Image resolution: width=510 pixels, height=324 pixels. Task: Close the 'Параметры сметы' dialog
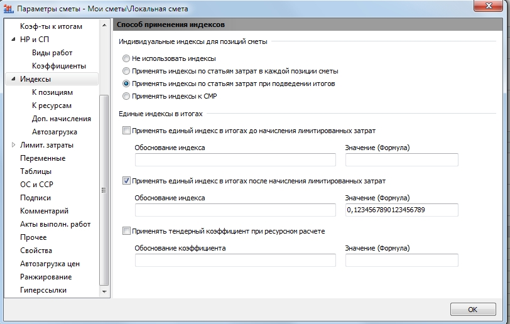tap(488, 6)
